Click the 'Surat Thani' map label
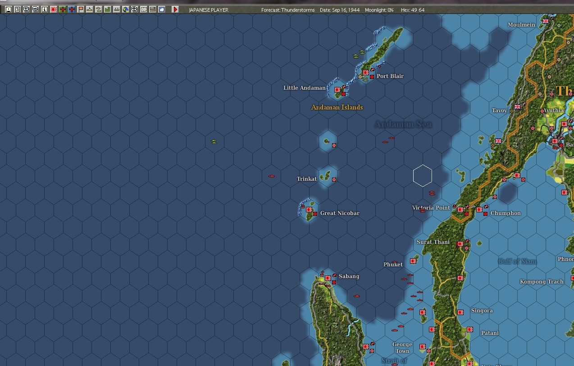 (433, 242)
